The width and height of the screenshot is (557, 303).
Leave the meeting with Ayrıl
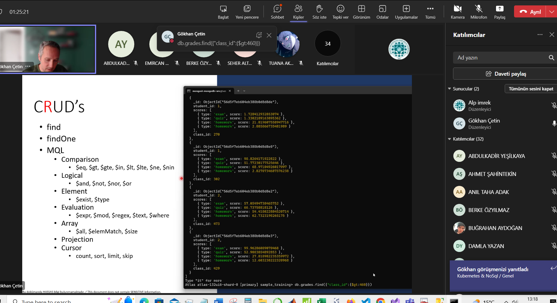tap(530, 12)
